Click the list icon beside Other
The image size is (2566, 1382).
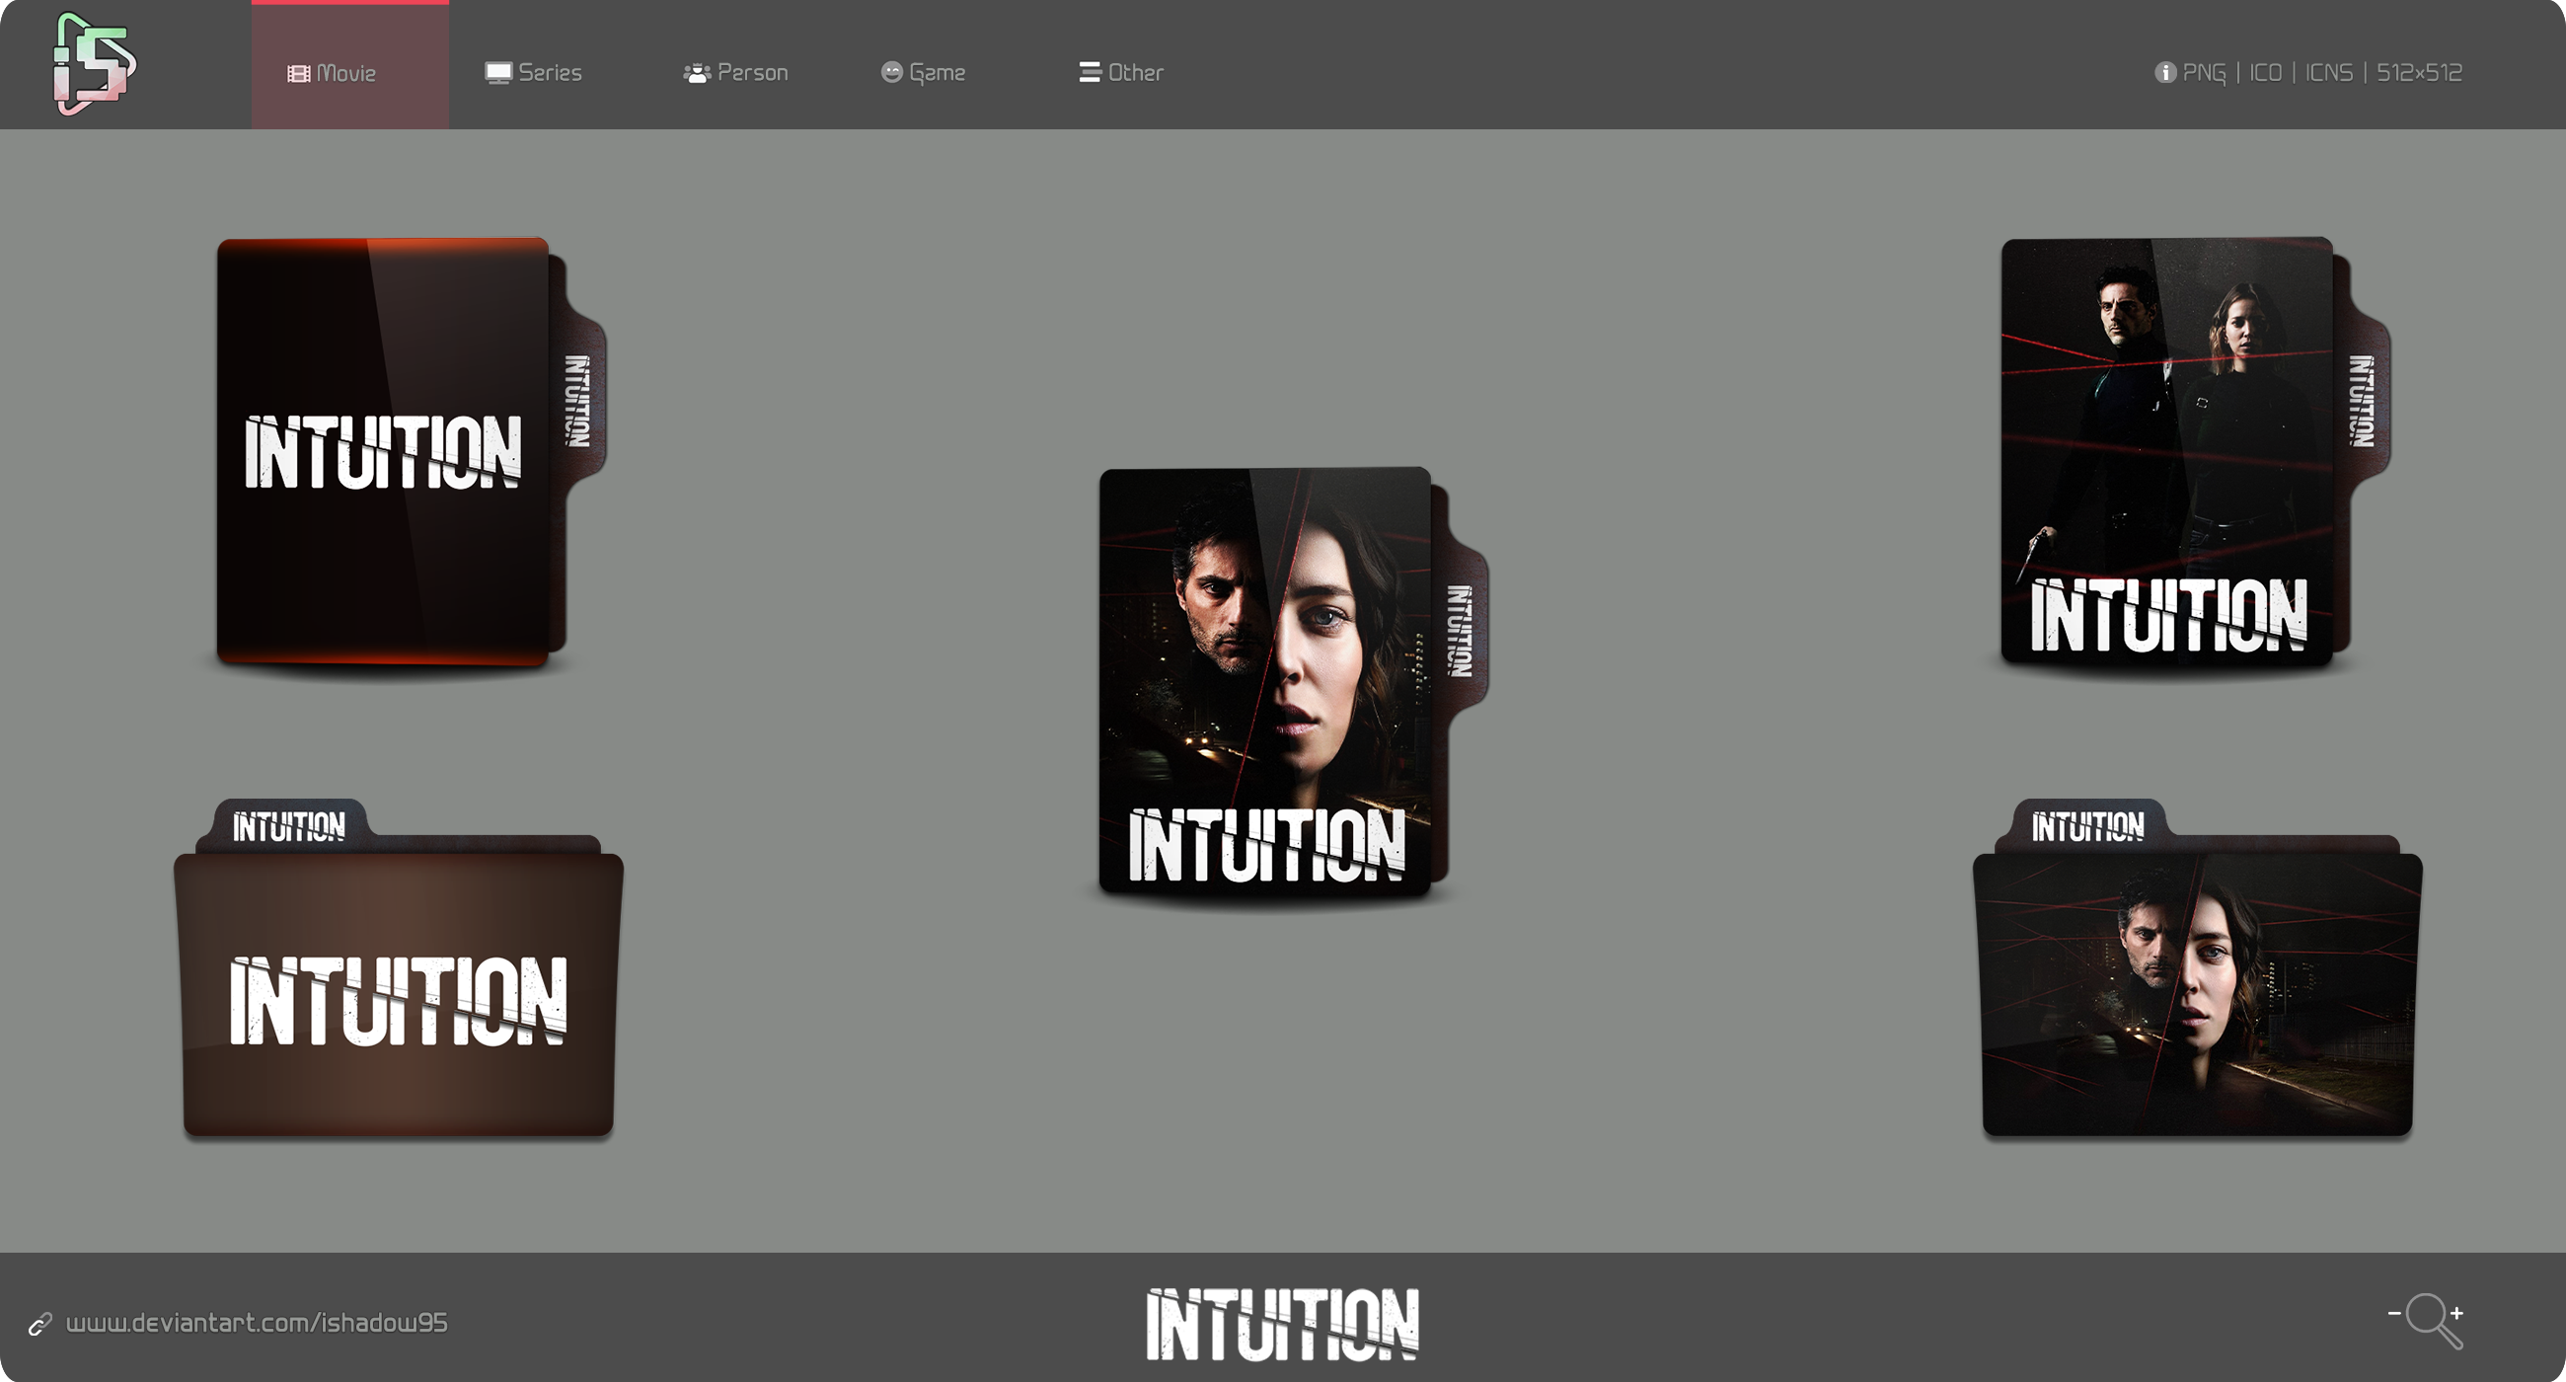tap(1090, 72)
